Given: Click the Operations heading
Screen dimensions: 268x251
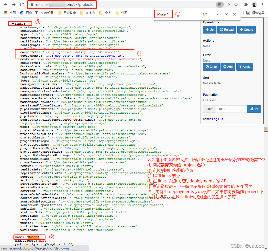Looking at the screenshot, I should 211,22.
